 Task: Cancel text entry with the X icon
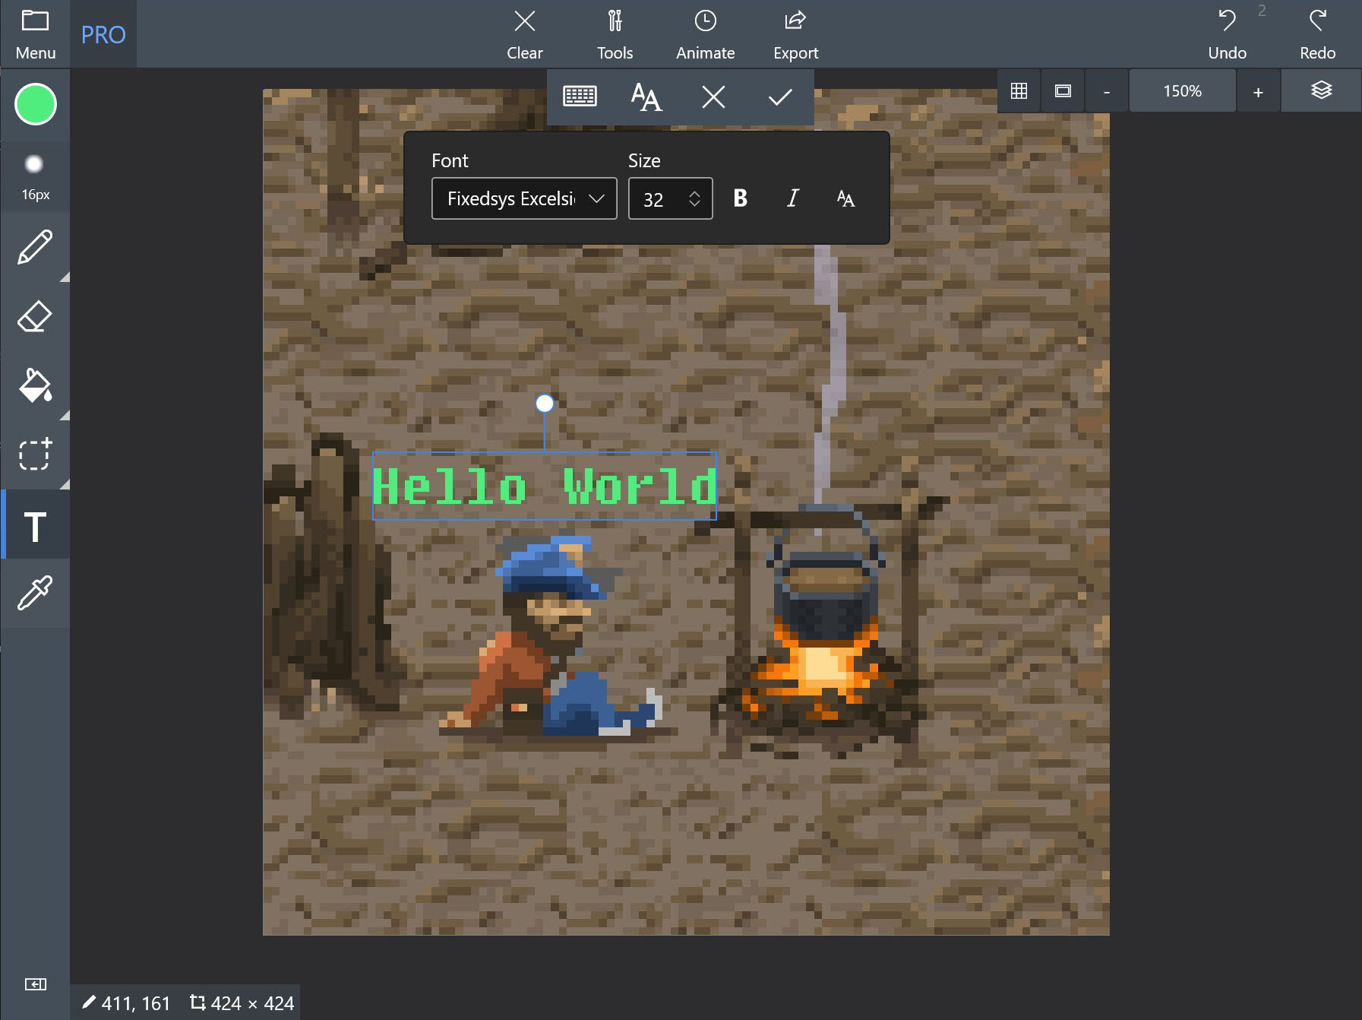tap(713, 97)
